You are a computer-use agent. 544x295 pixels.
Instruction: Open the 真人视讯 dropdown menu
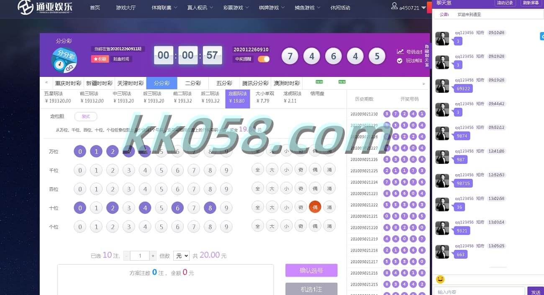pos(200,8)
